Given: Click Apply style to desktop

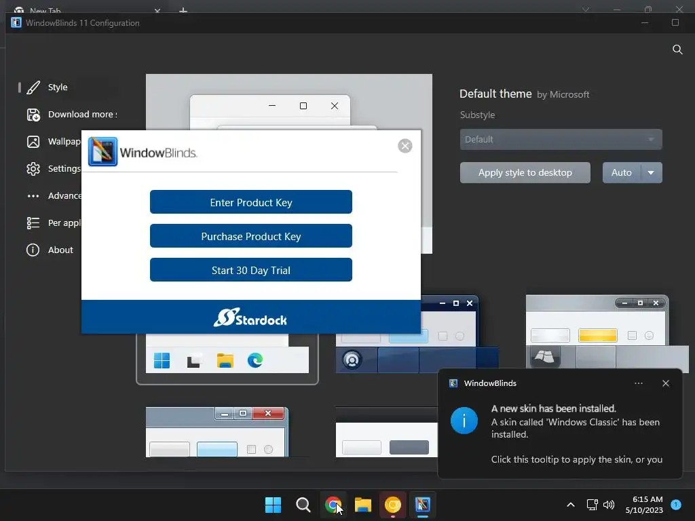Looking at the screenshot, I should coord(525,173).
